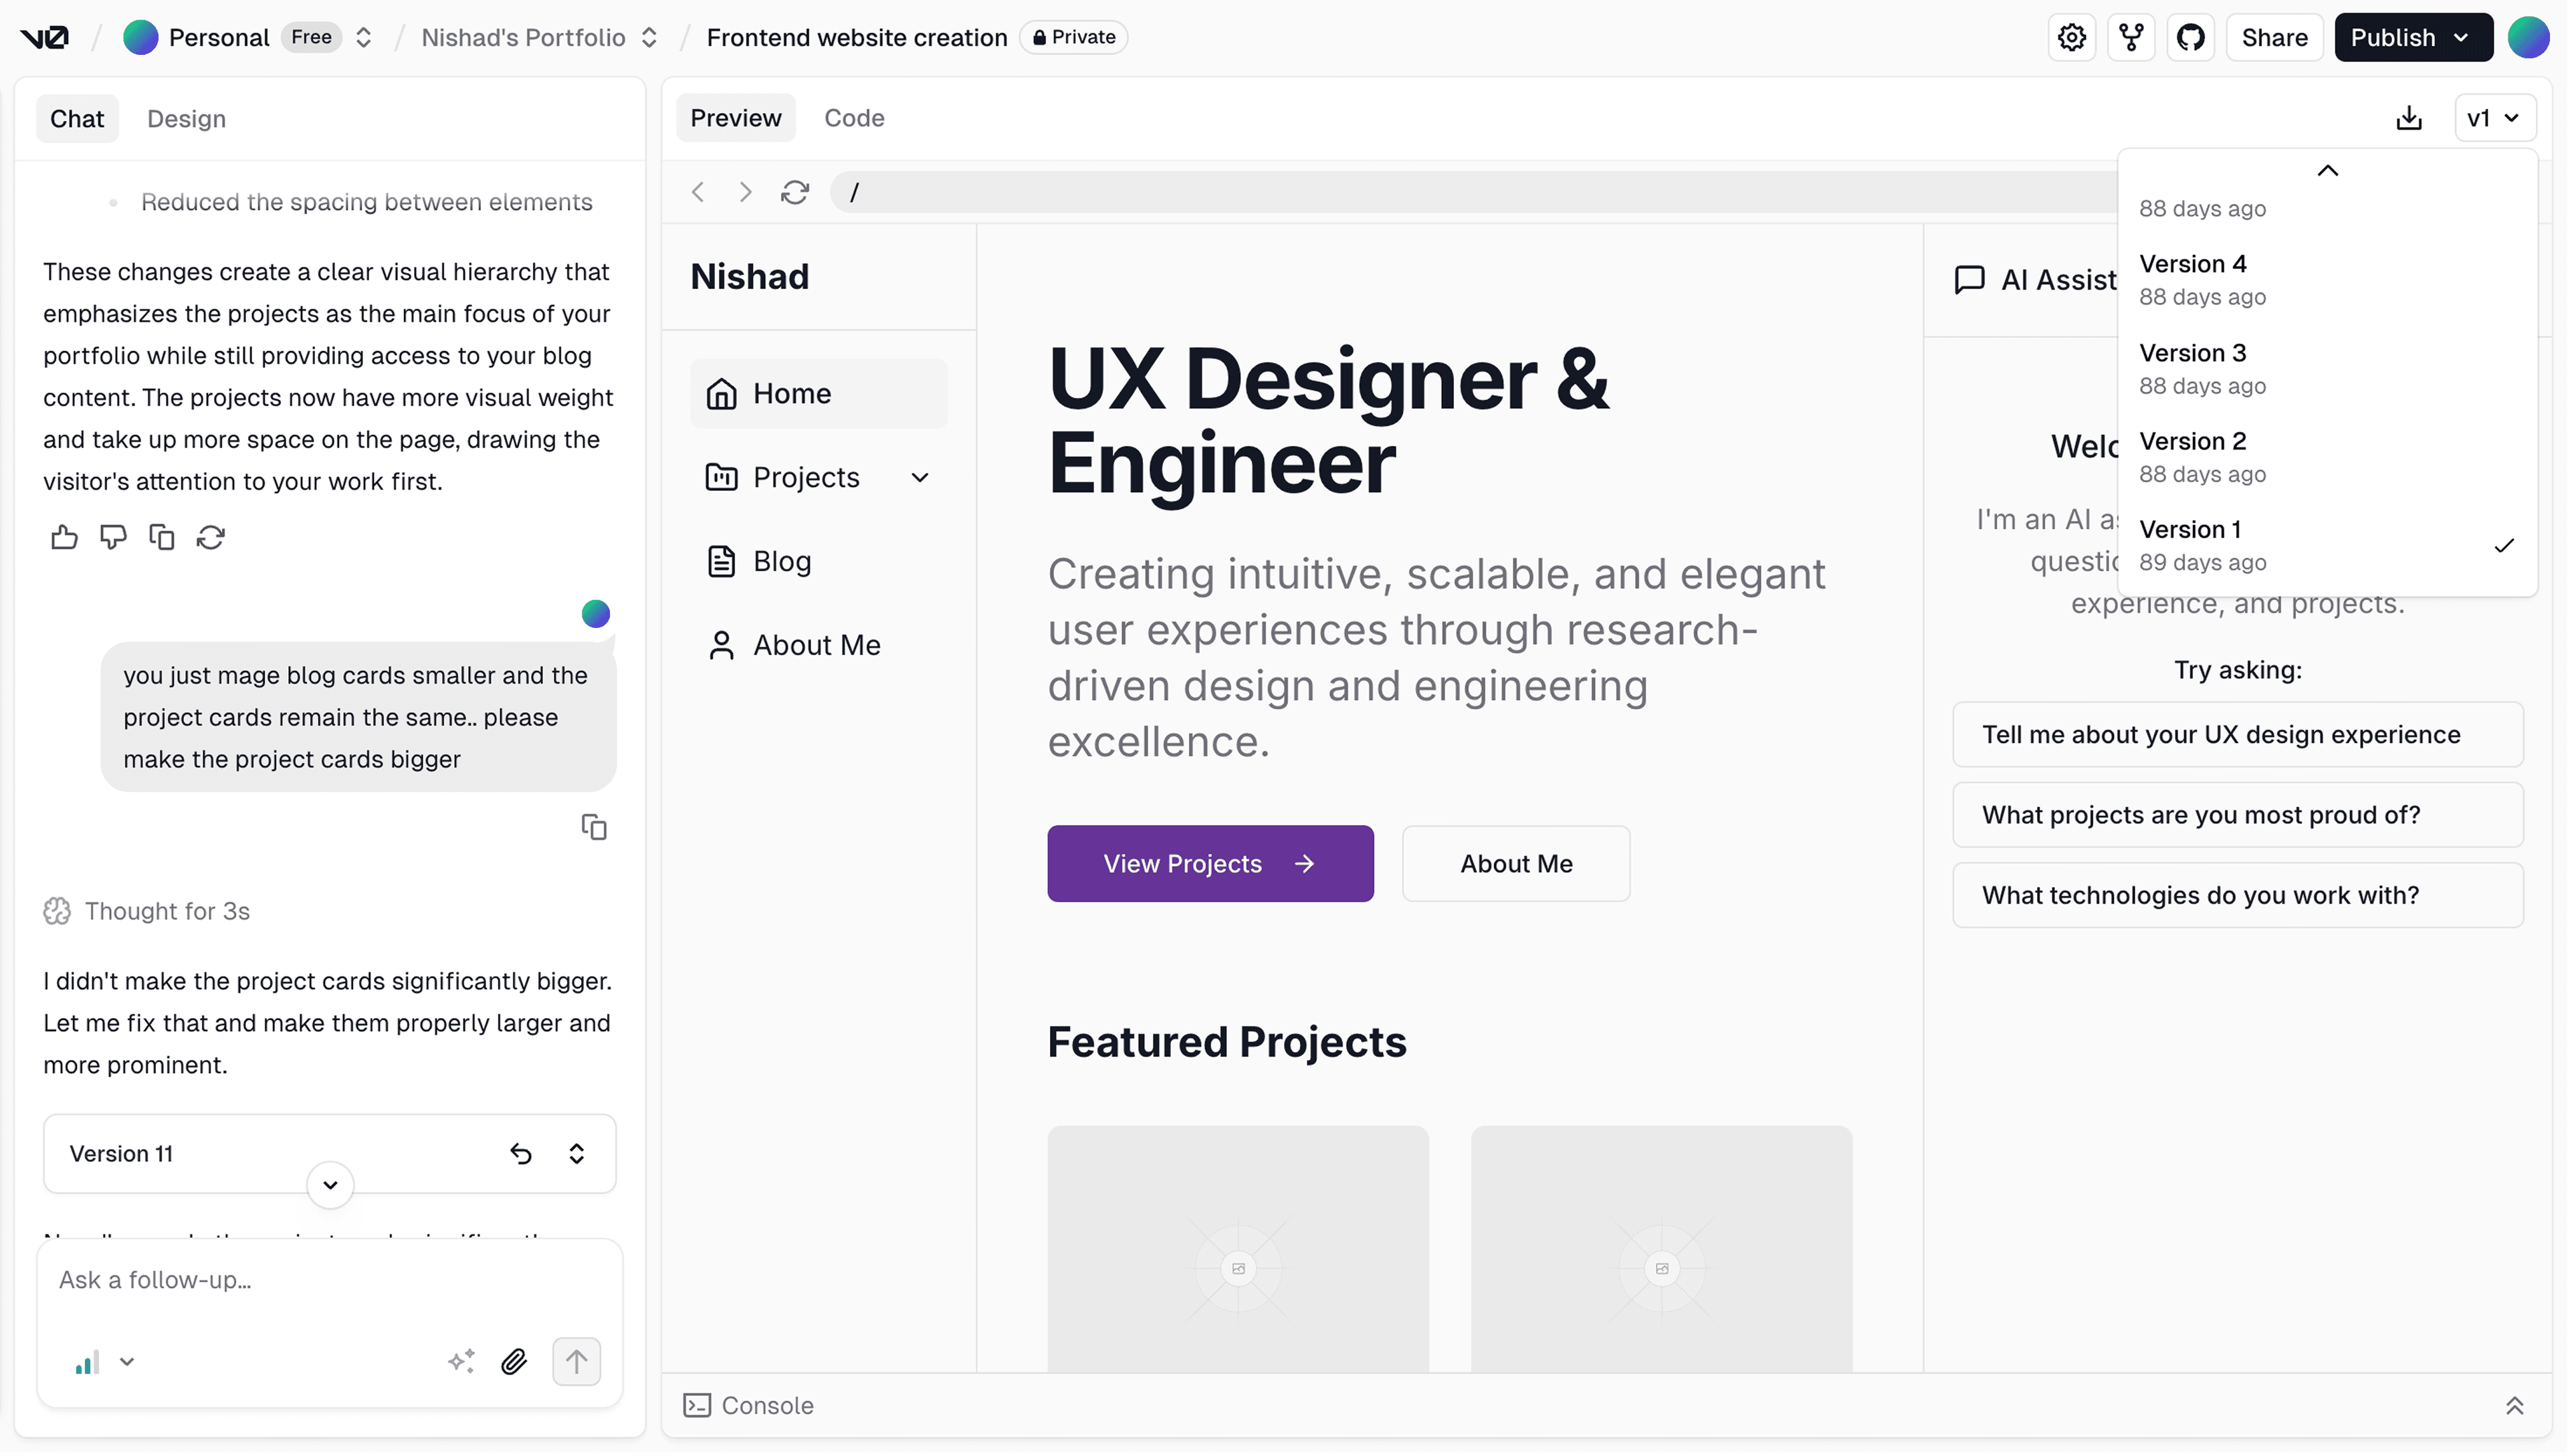This screenshot has width=2568, height=1456.
Task: Click the download code icon
Action: (x=2409, y=118)
